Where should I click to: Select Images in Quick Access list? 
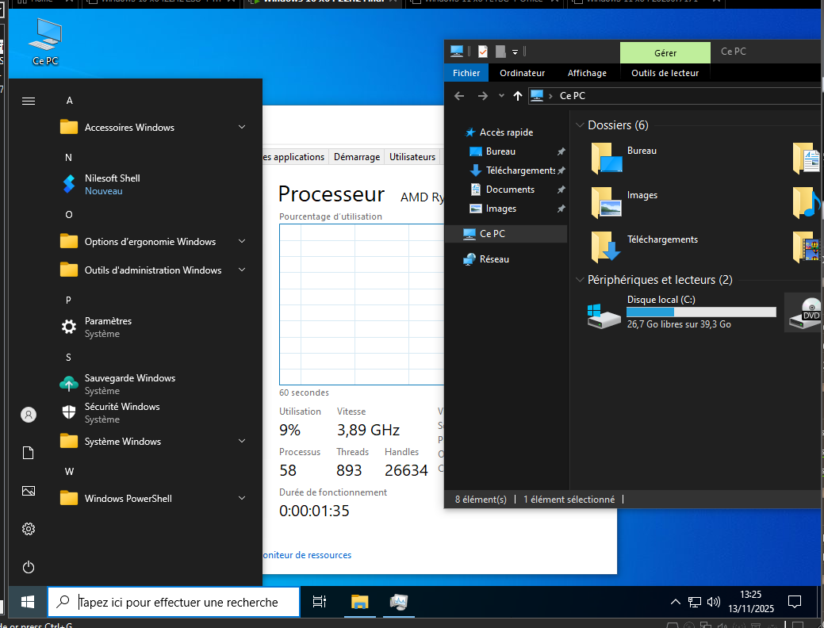(x=500, y=209)
